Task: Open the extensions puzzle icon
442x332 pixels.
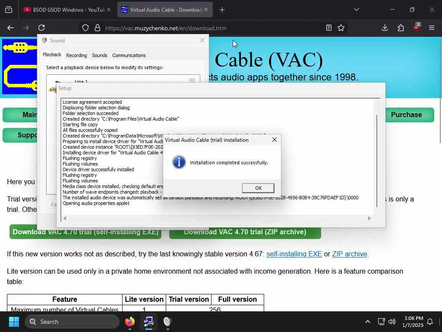Action: click(401, 28)
